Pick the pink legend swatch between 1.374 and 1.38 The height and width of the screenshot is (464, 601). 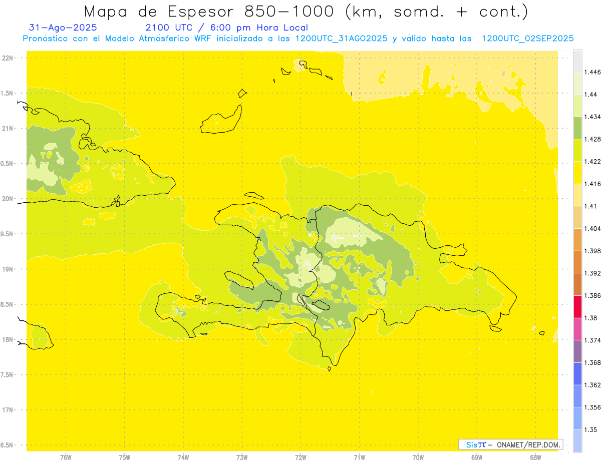click(x=577, y=329)
